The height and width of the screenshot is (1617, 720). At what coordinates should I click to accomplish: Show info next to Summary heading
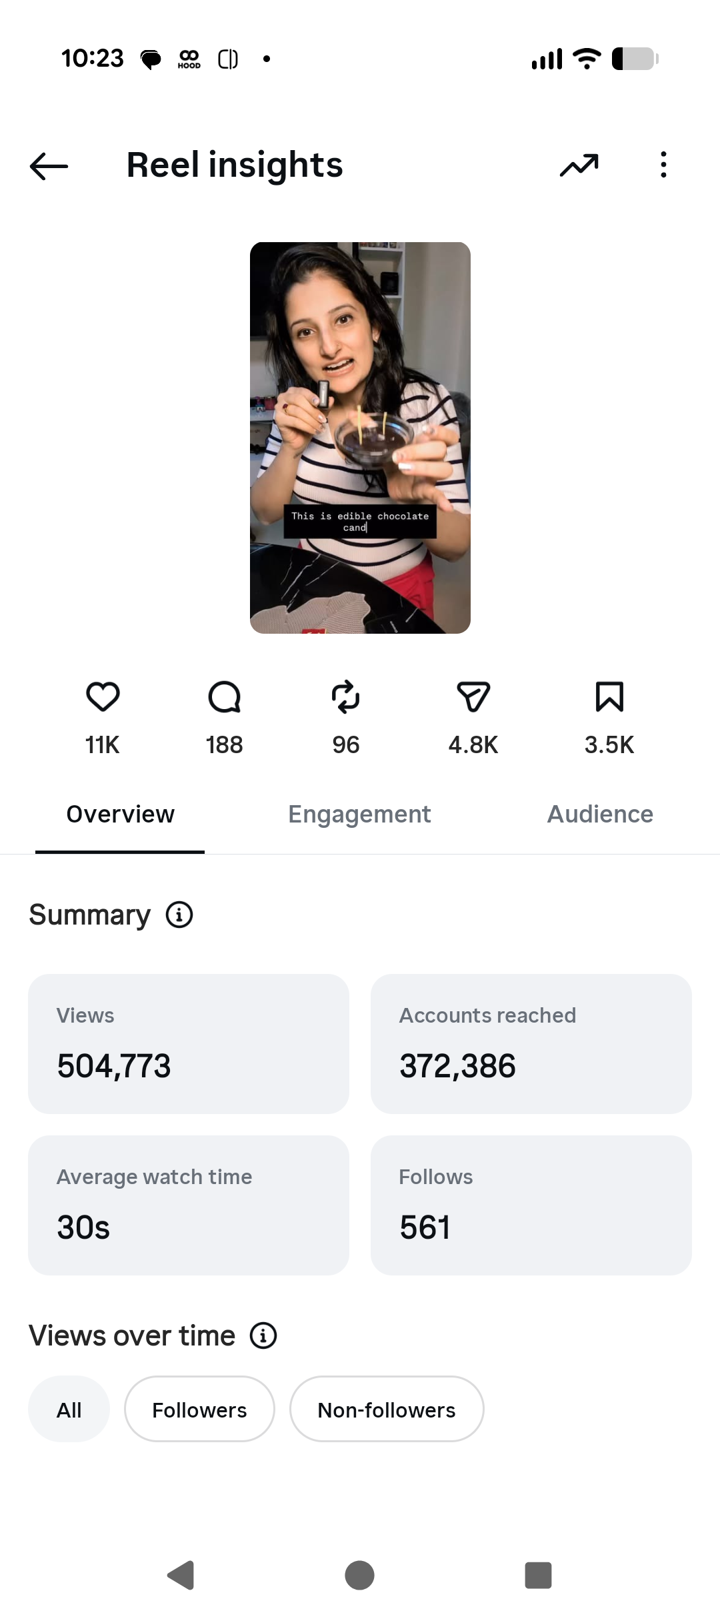[x=179, y=915]
